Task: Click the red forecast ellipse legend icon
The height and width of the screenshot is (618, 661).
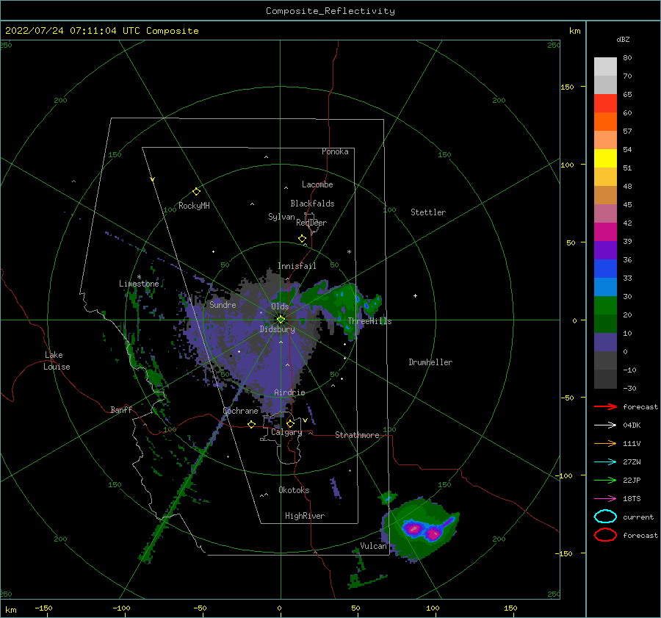Action: tap(605, 535)
